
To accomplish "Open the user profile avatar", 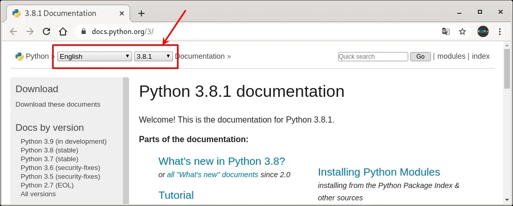I will pos(483,31).
